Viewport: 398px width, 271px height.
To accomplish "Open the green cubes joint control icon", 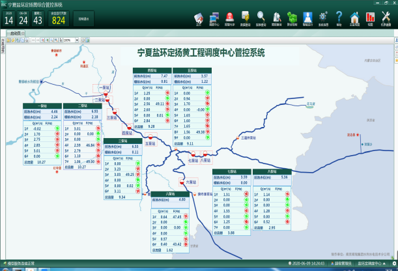I will (292, 18).
